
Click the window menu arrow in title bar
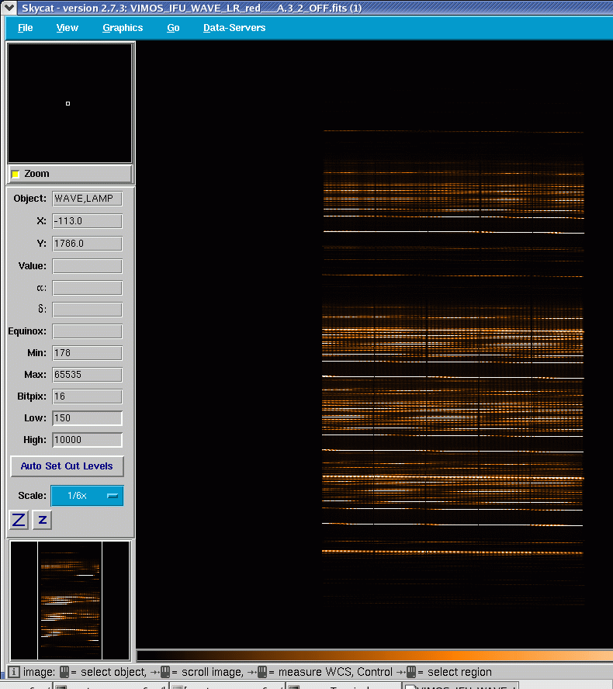[9, 8]
